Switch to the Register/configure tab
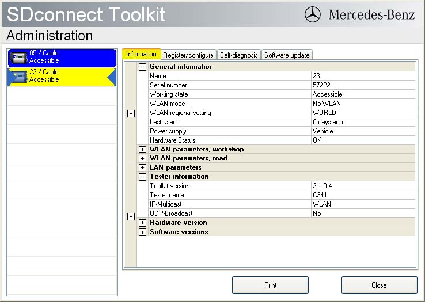This screenshot has width=425, height=302. point(188,55)
